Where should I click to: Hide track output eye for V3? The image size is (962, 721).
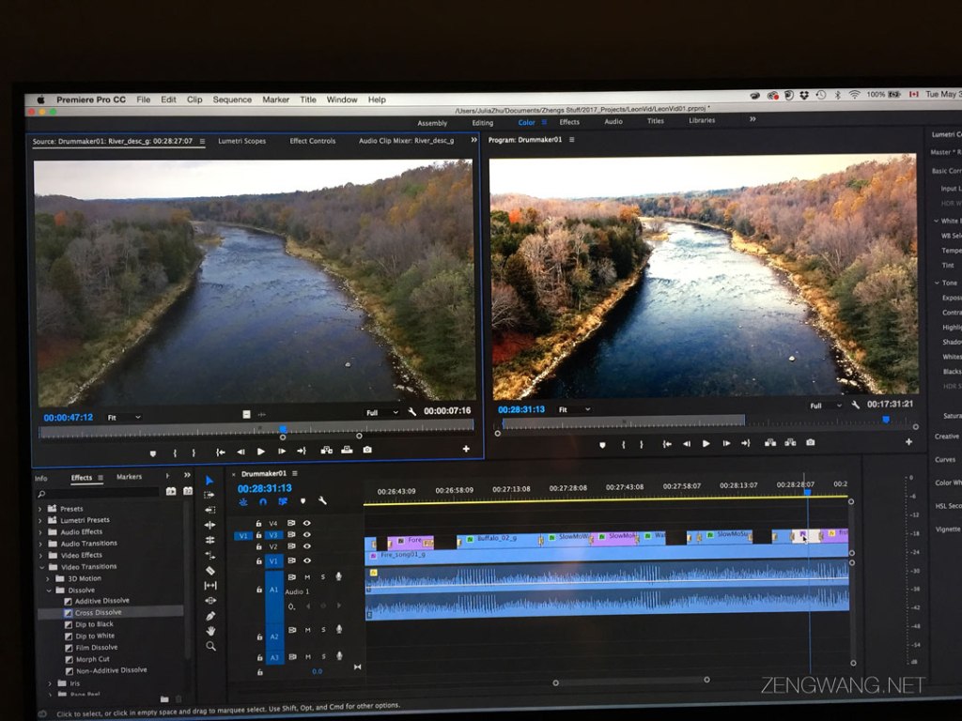pyautogui.click(x=306, y=533)
